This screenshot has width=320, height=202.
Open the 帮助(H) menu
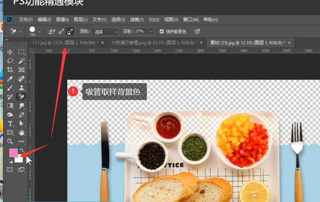coord(211,20)
